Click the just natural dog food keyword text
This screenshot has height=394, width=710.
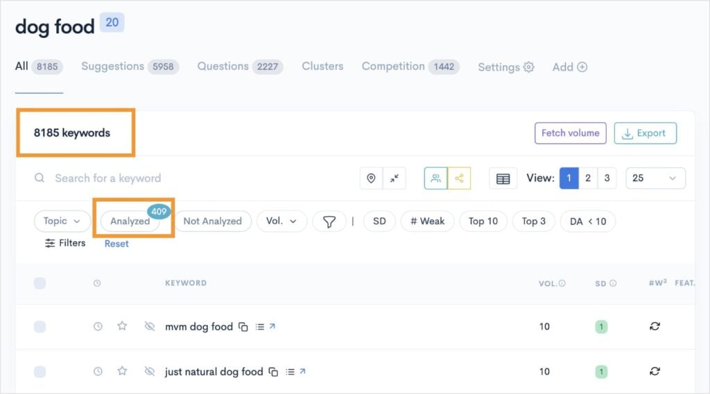[214, 372]
